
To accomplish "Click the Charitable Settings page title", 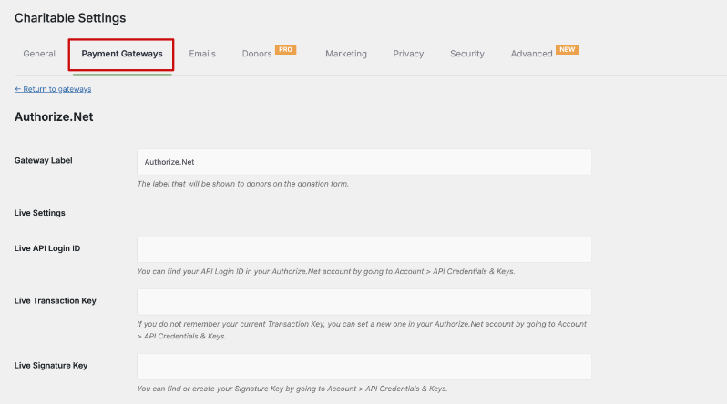I will (x=70, y=18).
